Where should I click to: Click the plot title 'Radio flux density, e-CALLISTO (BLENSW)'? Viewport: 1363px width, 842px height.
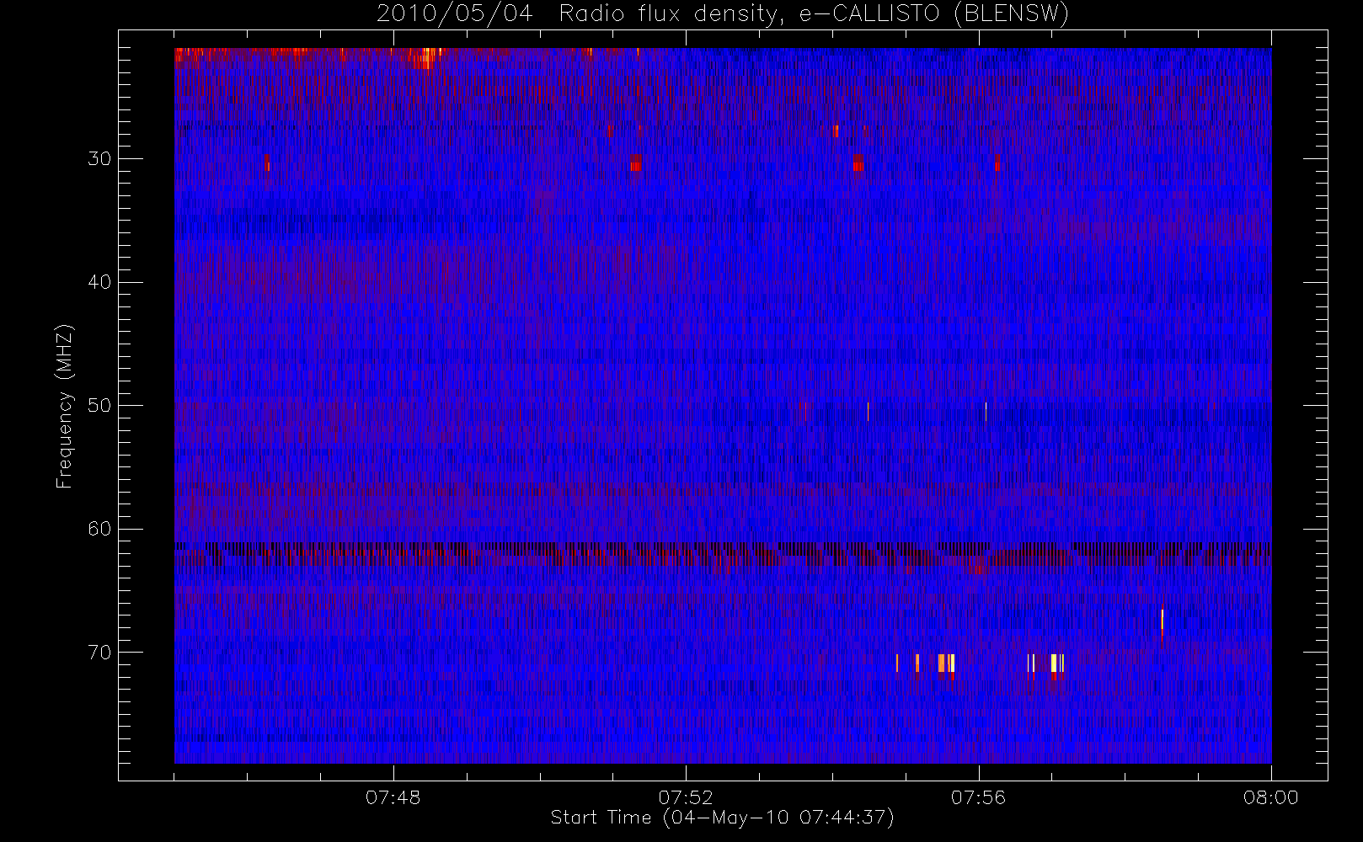pos(814,14)
